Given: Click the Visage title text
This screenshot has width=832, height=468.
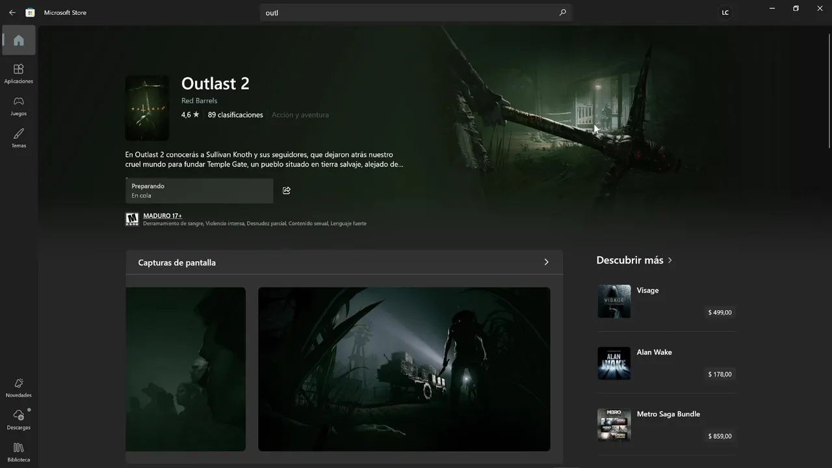Looking at the screenshot, I should tap(647, 291).
